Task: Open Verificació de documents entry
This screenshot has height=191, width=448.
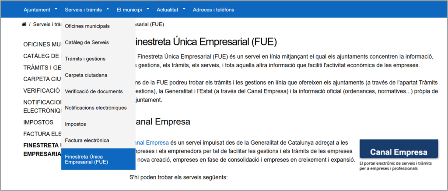Action: (94, 91)
